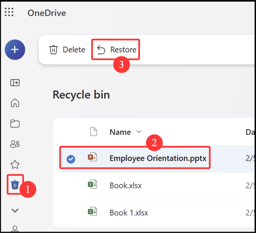Screen dimensions: 256x233
Task: Collapse the navigation pane toggle icon
Action: point(15,82)
